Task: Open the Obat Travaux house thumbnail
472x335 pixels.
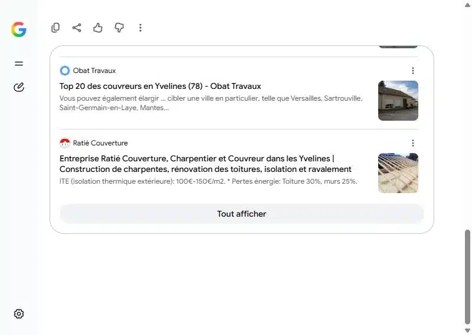Action: (x=398, y=101)
